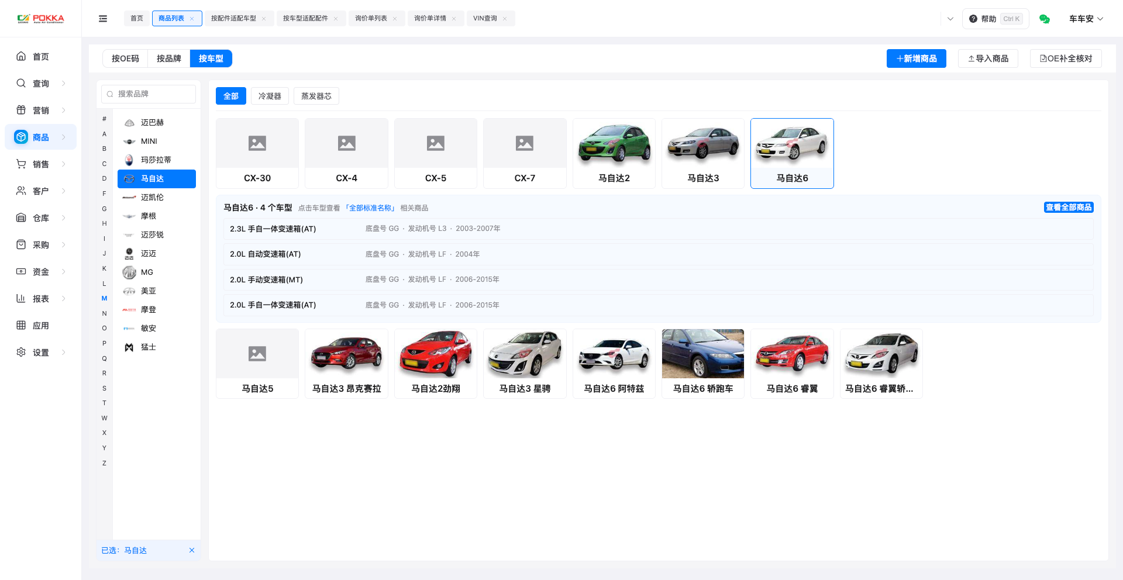
Task: Click the 客户 people icon in sidebar
Action: [21, 191]
